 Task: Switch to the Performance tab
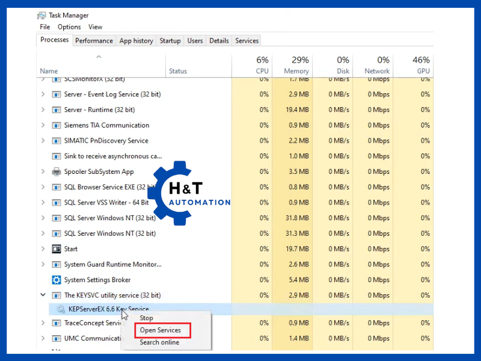click(94, 41)
